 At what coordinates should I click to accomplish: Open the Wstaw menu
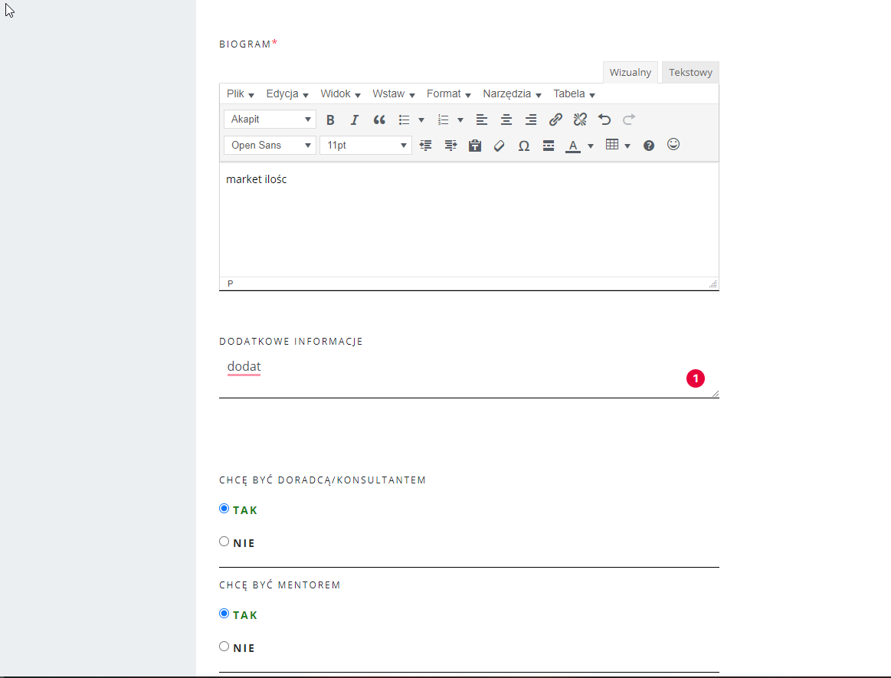[x=393, y=93]
